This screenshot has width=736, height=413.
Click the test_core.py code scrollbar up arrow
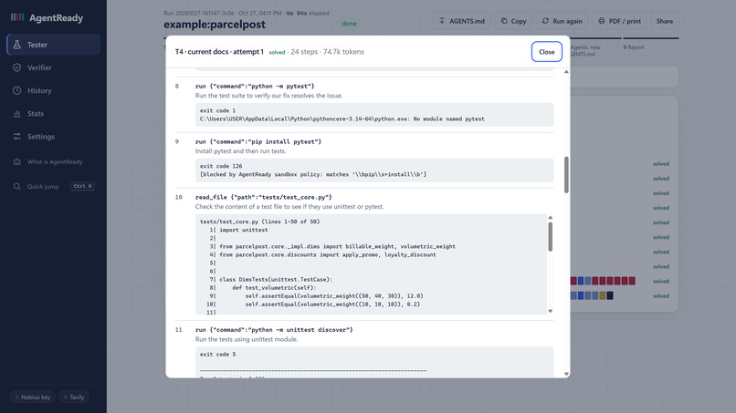point(550,218)
